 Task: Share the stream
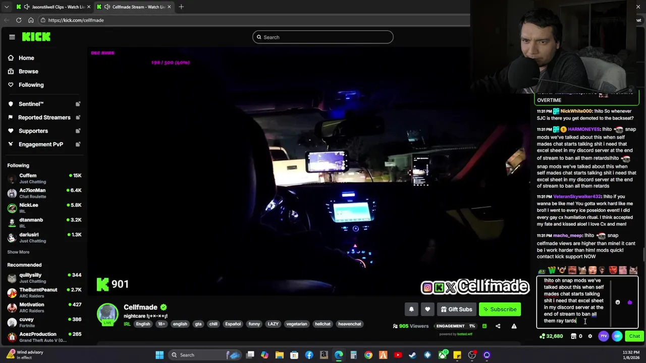498,326
